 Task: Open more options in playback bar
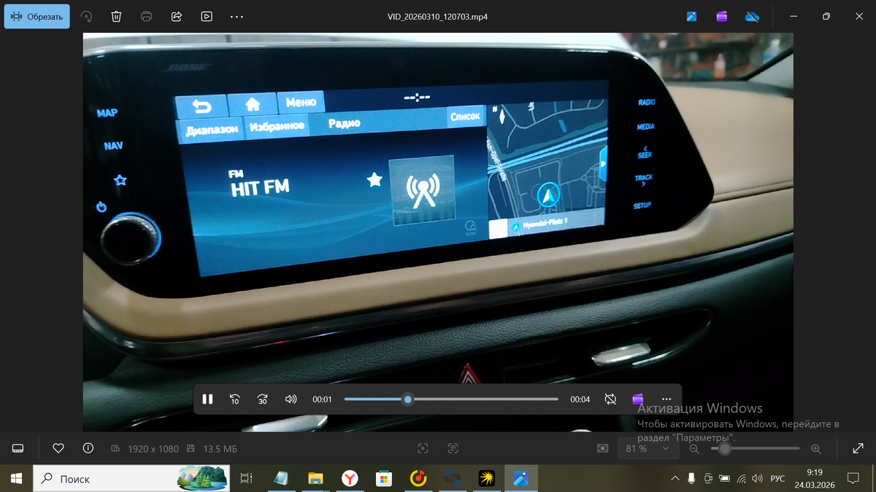(x=666, y=399)
